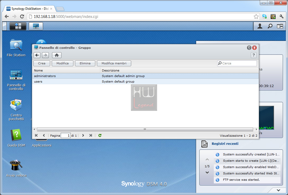Screen dimensions: 288x195
Task: Return to control panel home
Action: 57,55
